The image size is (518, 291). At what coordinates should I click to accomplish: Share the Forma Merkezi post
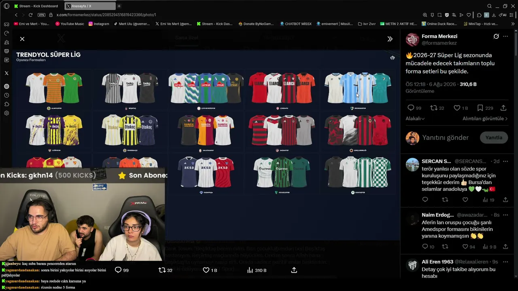point(503,108)
